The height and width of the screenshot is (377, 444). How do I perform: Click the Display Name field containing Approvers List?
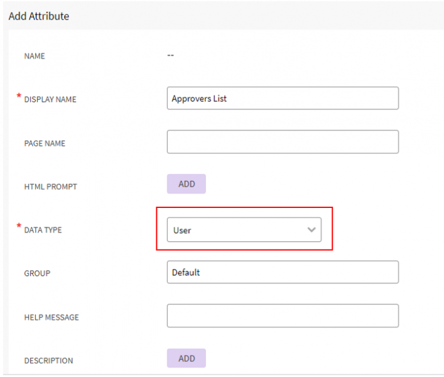283,99
